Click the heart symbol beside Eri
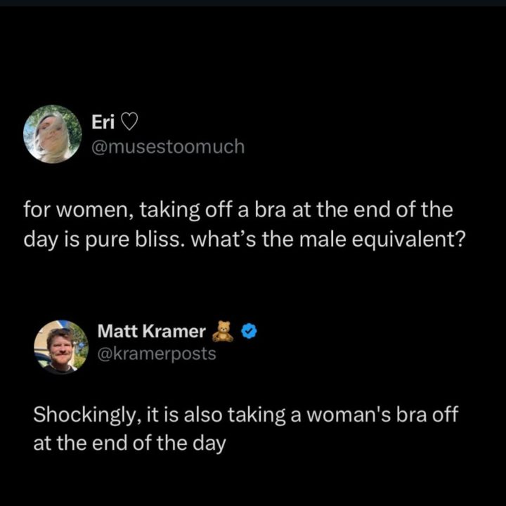The height and width of the screenshot is (506, 506). tap(129, 123)
